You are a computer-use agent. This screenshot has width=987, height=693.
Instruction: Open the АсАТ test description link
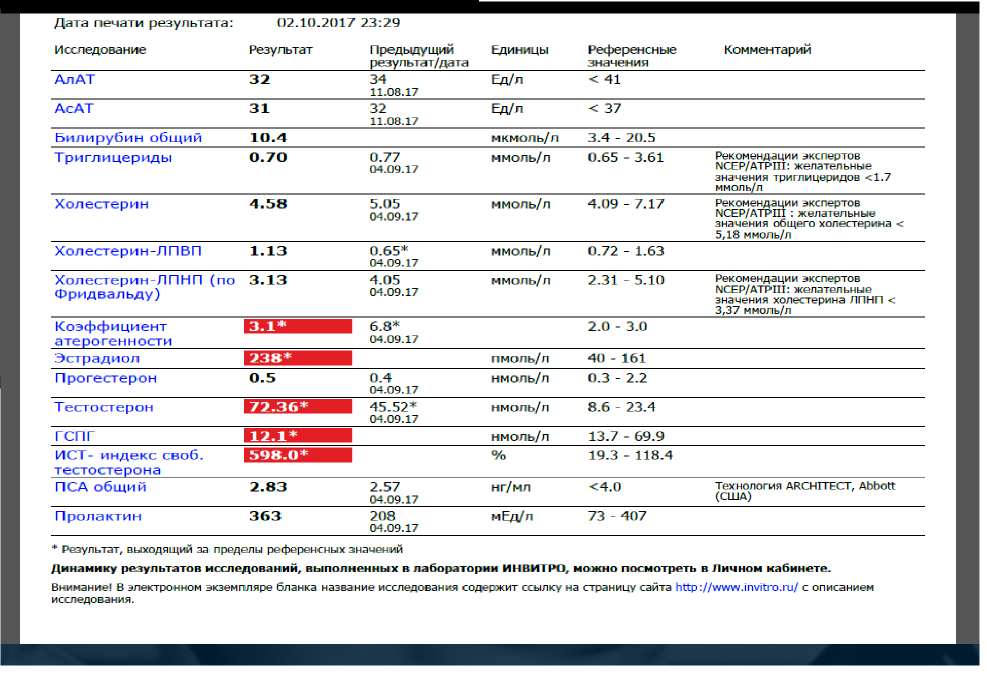tap(74, 108)
